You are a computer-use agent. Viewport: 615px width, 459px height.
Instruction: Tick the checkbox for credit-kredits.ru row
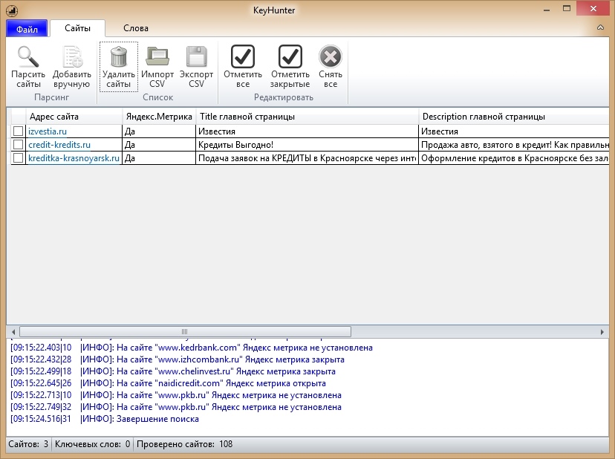coord(18,145)
